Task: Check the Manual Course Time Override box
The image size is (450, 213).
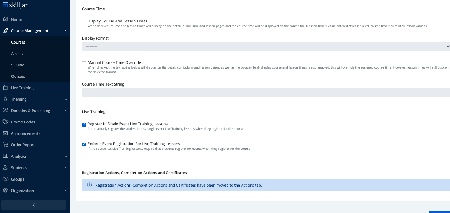Action: 84,63
